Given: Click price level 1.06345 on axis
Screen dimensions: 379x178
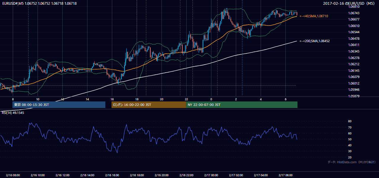Looking at the screenshot, I should (354, 51).
